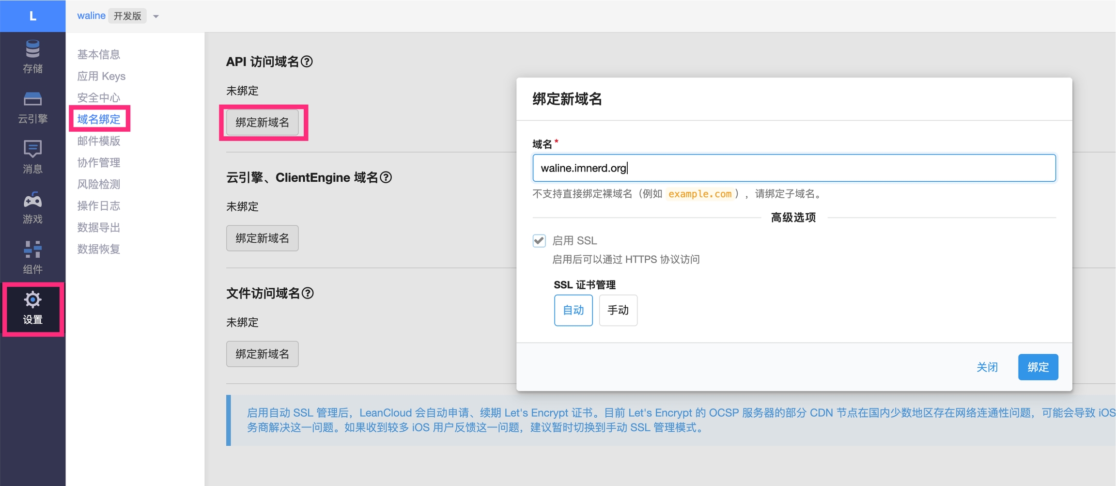Expand the waline app switcher dropdown arrow
Image resolution: width=1116 pixels, height=486 pixels.
(x=156, y=16)
